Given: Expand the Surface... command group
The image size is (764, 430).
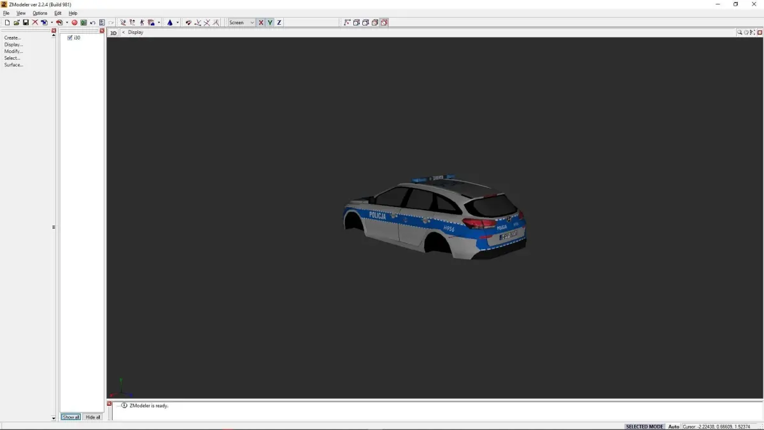Looking at the screenshot, I should coord(13,65).
